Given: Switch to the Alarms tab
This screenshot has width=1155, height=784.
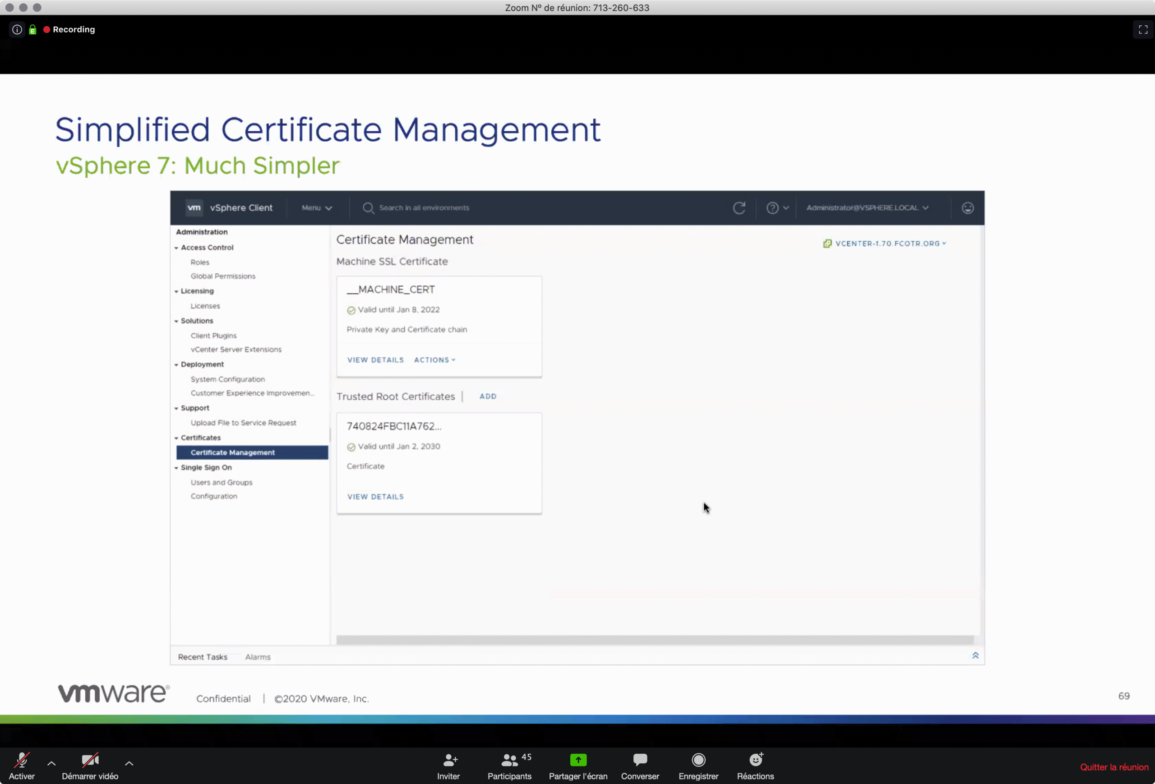Looking at the screenshot, I should click(x=258, y=657).
